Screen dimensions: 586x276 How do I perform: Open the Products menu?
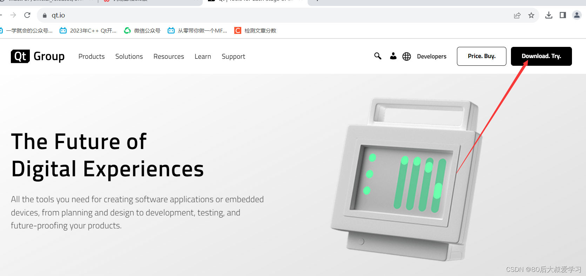pos(92,56)
